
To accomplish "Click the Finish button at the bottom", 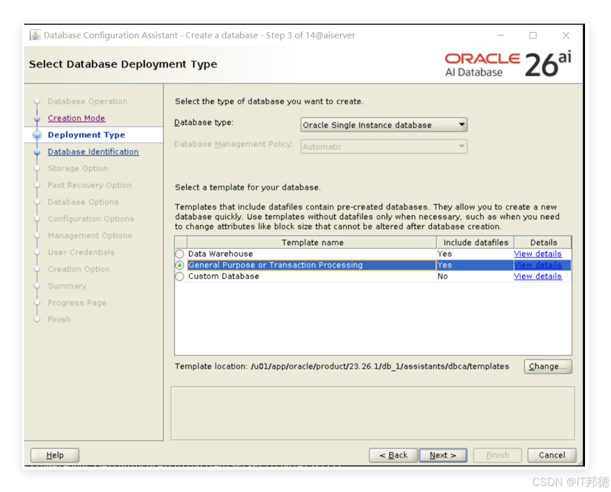I will click(498, 455).
